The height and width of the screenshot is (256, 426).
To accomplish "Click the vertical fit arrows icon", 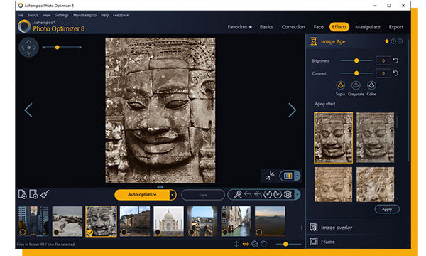I will (236, 244).
